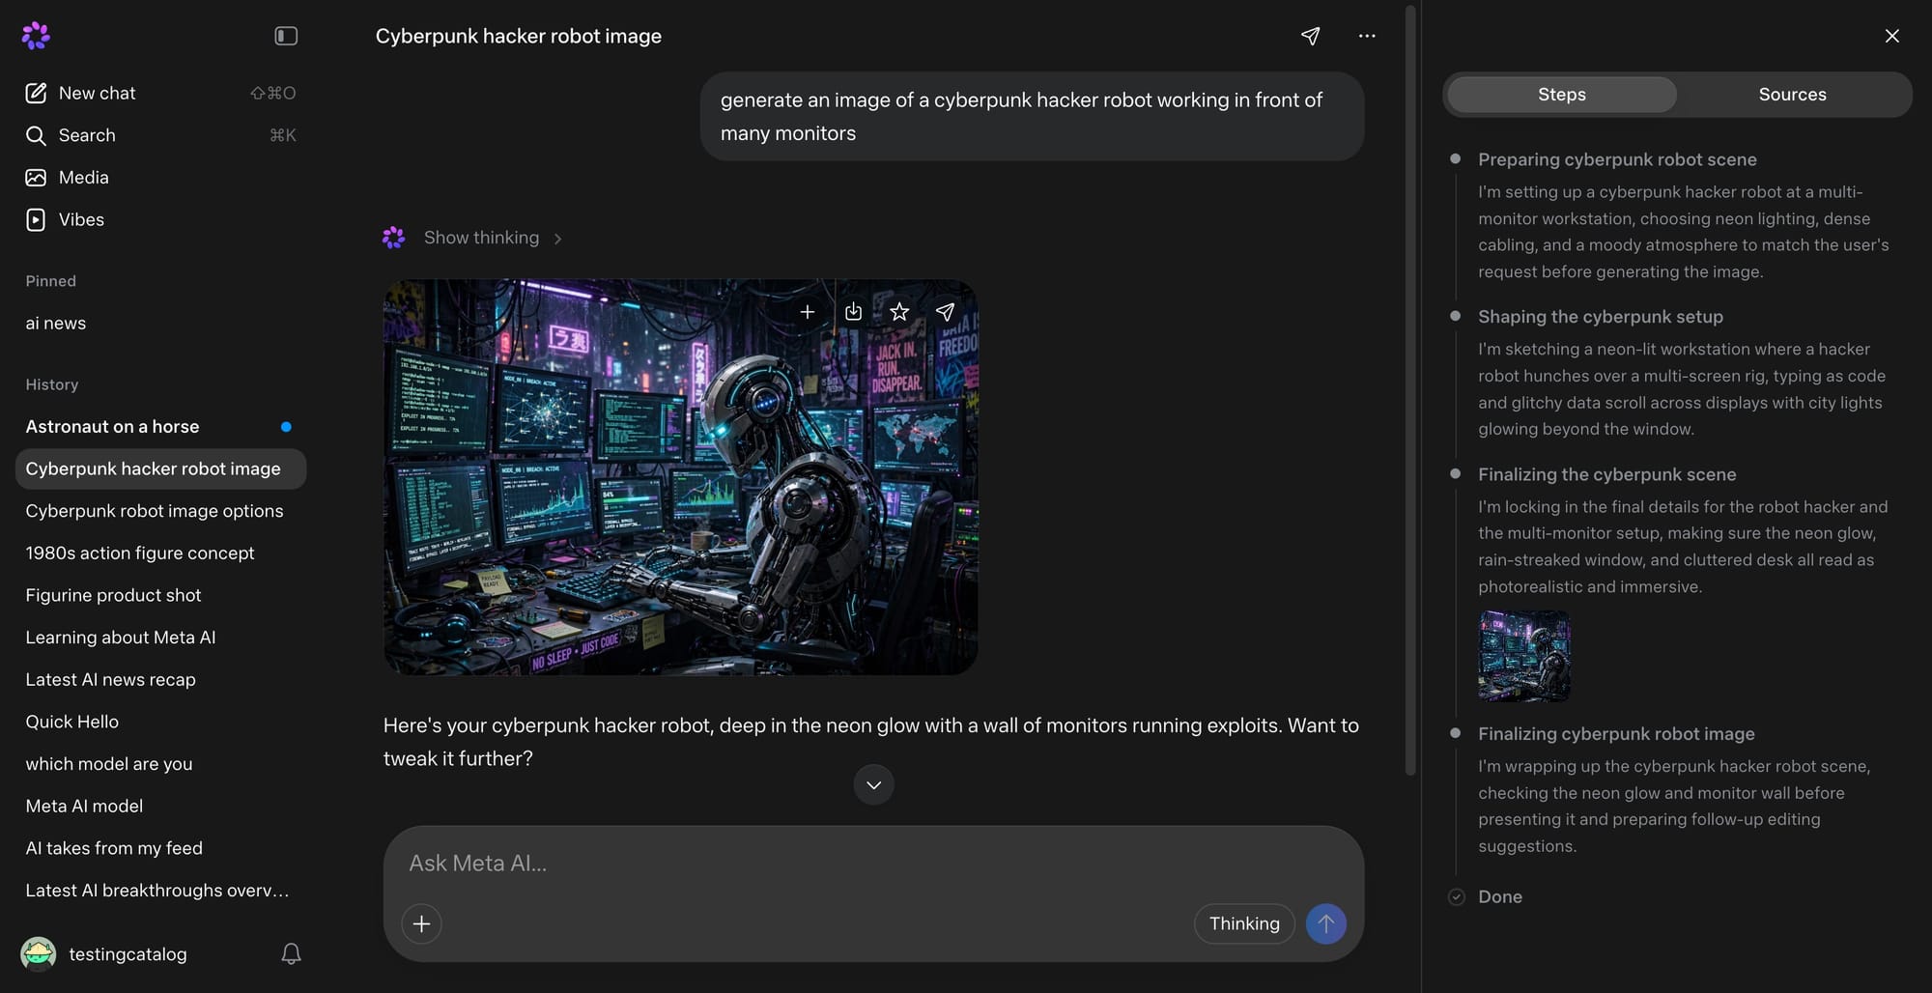
Task: Toggle the Thinking mode button
Action: 1244,923
